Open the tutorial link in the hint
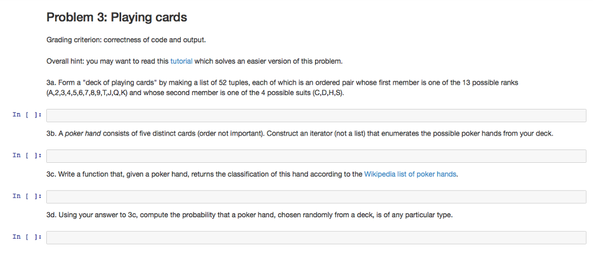Image resolution: width=593 pixels, height=259 pixels. point(181,61)
